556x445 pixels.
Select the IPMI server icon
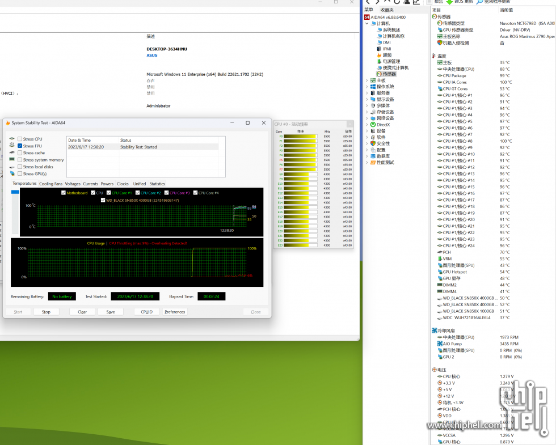tap(379, 49)
